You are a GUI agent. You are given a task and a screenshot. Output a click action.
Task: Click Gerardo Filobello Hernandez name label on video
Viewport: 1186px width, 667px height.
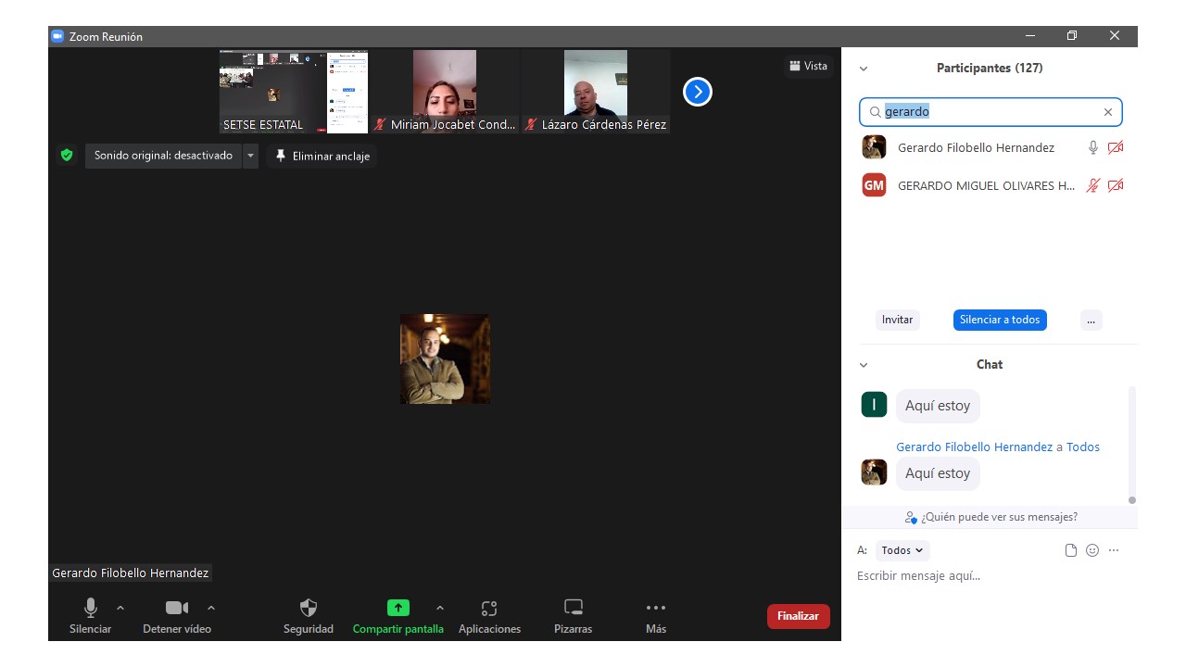[x=131, y=573]
